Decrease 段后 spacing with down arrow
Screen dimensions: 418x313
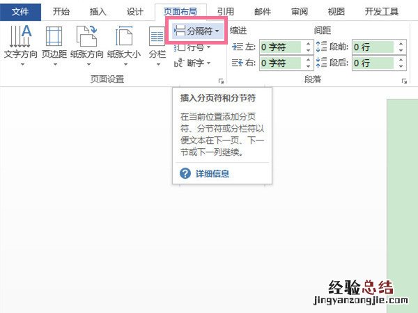click(400, 67)
